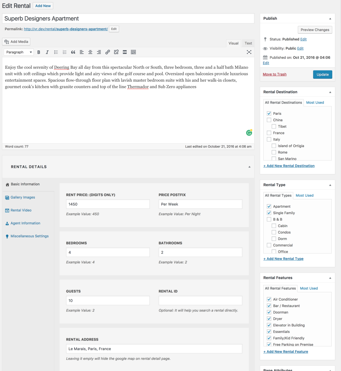The width and height of the screenshot is (341, 371).
Task: Switch to the Visual editor tab
Action: pos(233,43)
